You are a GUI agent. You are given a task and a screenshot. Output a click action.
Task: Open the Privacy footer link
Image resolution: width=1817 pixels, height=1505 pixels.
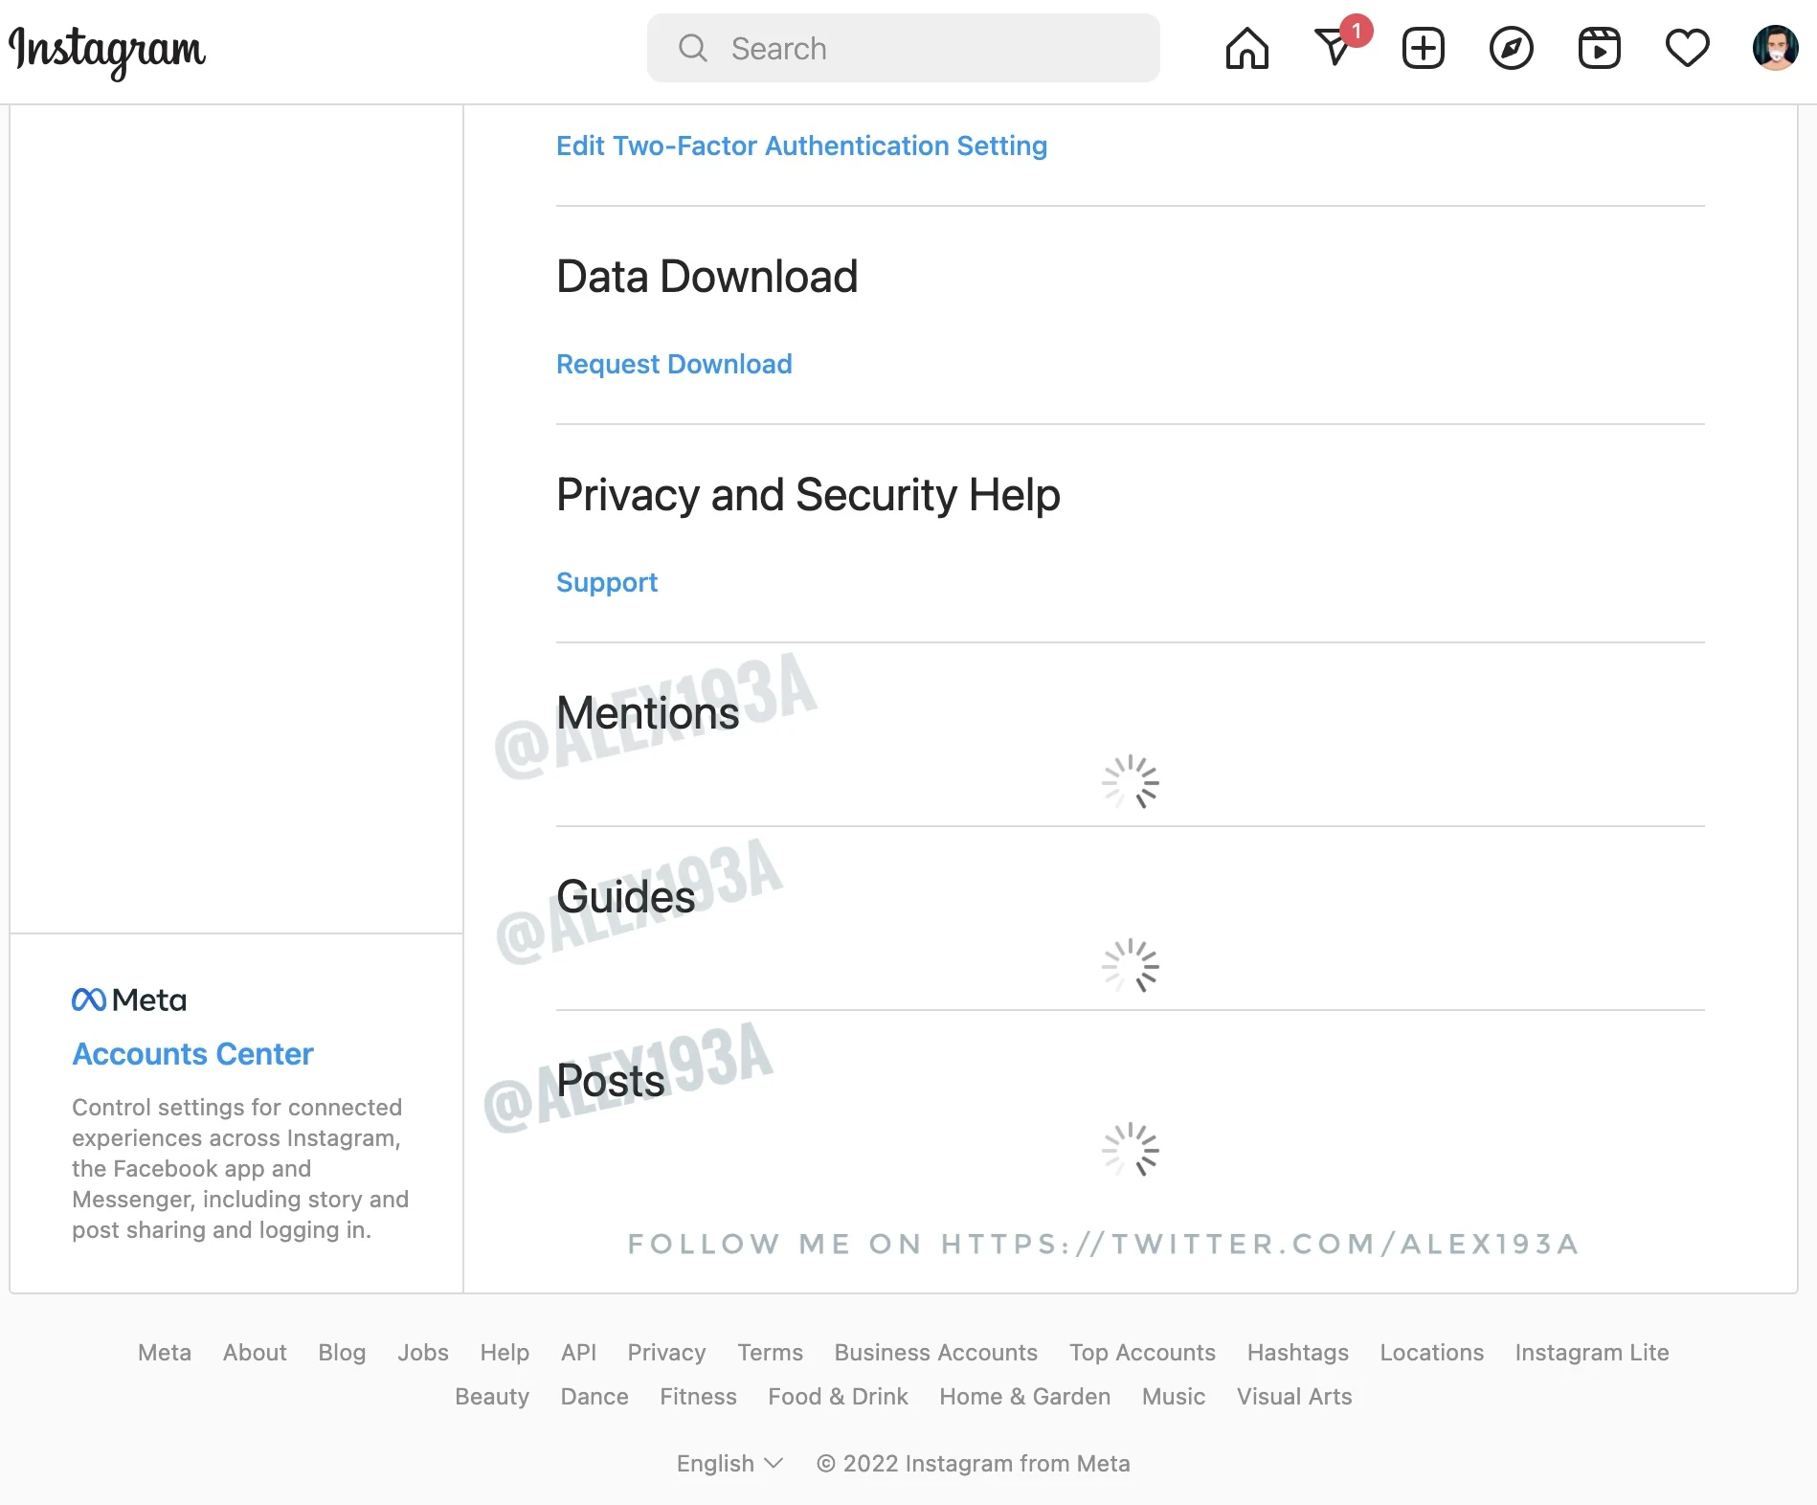click(666, 1352)
